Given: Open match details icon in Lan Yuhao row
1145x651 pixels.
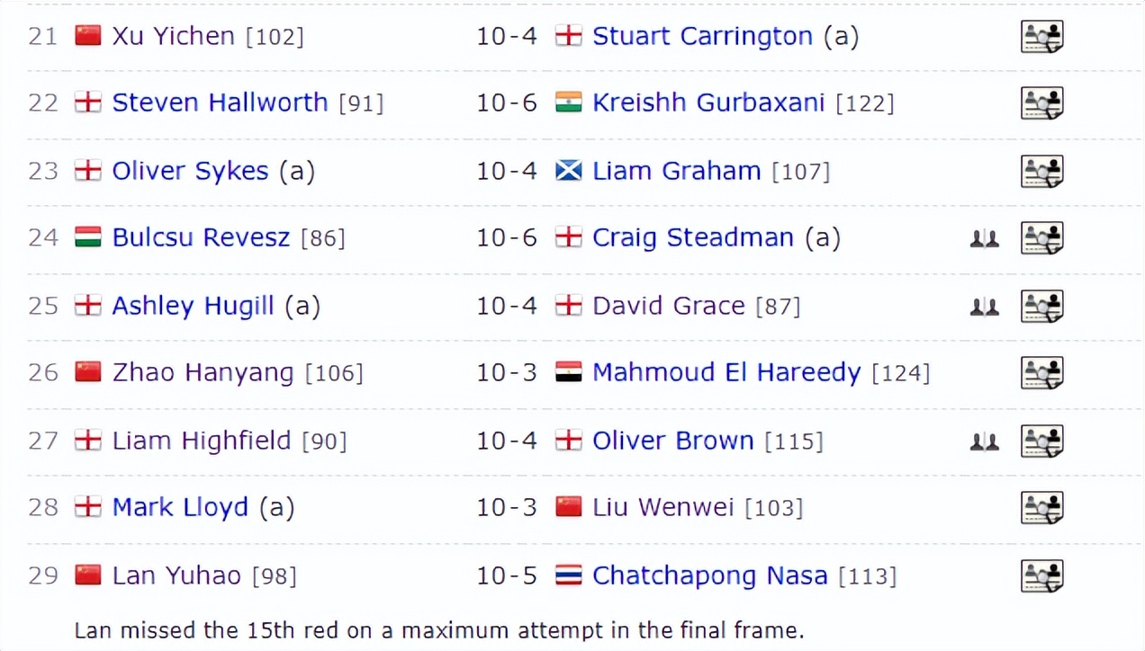Looking at the screenshot, I should 1041,575.
